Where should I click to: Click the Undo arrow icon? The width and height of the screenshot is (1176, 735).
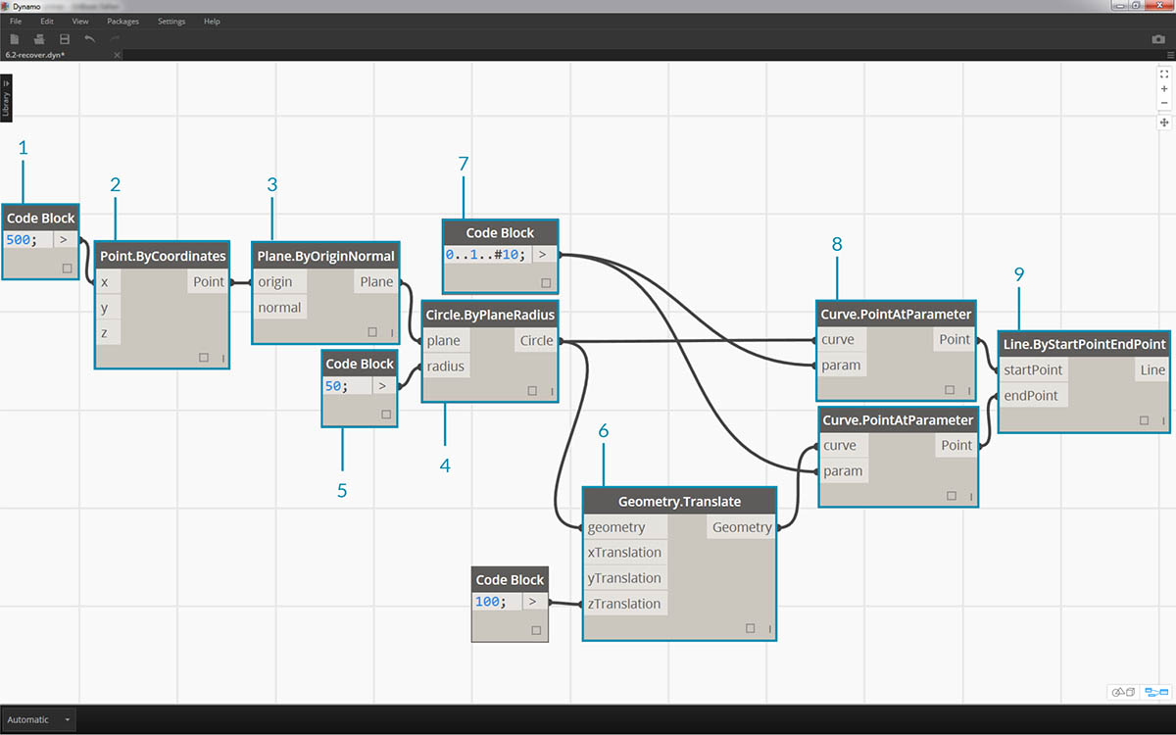pyautogui.click(x=90, y=39)
